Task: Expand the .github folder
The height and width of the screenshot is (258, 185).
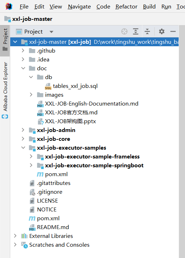Action: [23, 51]
